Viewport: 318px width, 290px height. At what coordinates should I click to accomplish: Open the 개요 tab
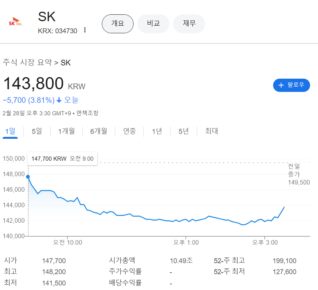click(x=117, y=23)
